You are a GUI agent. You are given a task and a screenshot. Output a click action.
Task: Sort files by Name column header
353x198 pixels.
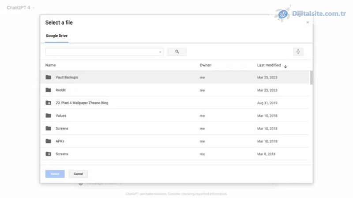(50, 65)
